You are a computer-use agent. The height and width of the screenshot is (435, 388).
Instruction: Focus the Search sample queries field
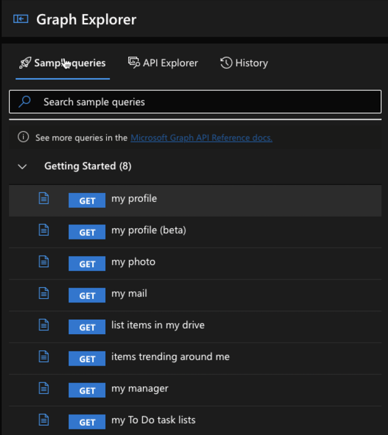tap(195, 101)
